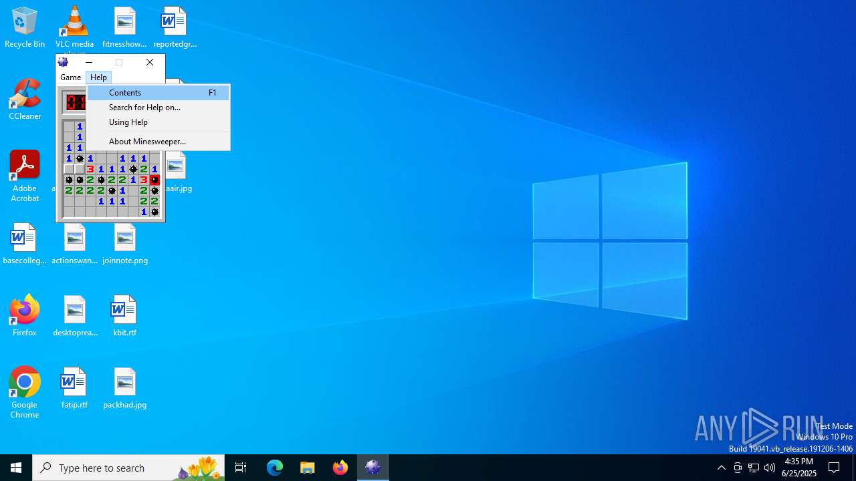Select the basecolleg... Word document icon

coord(25,245)
